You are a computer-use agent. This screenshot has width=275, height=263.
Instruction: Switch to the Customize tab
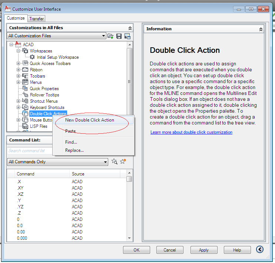16,18
